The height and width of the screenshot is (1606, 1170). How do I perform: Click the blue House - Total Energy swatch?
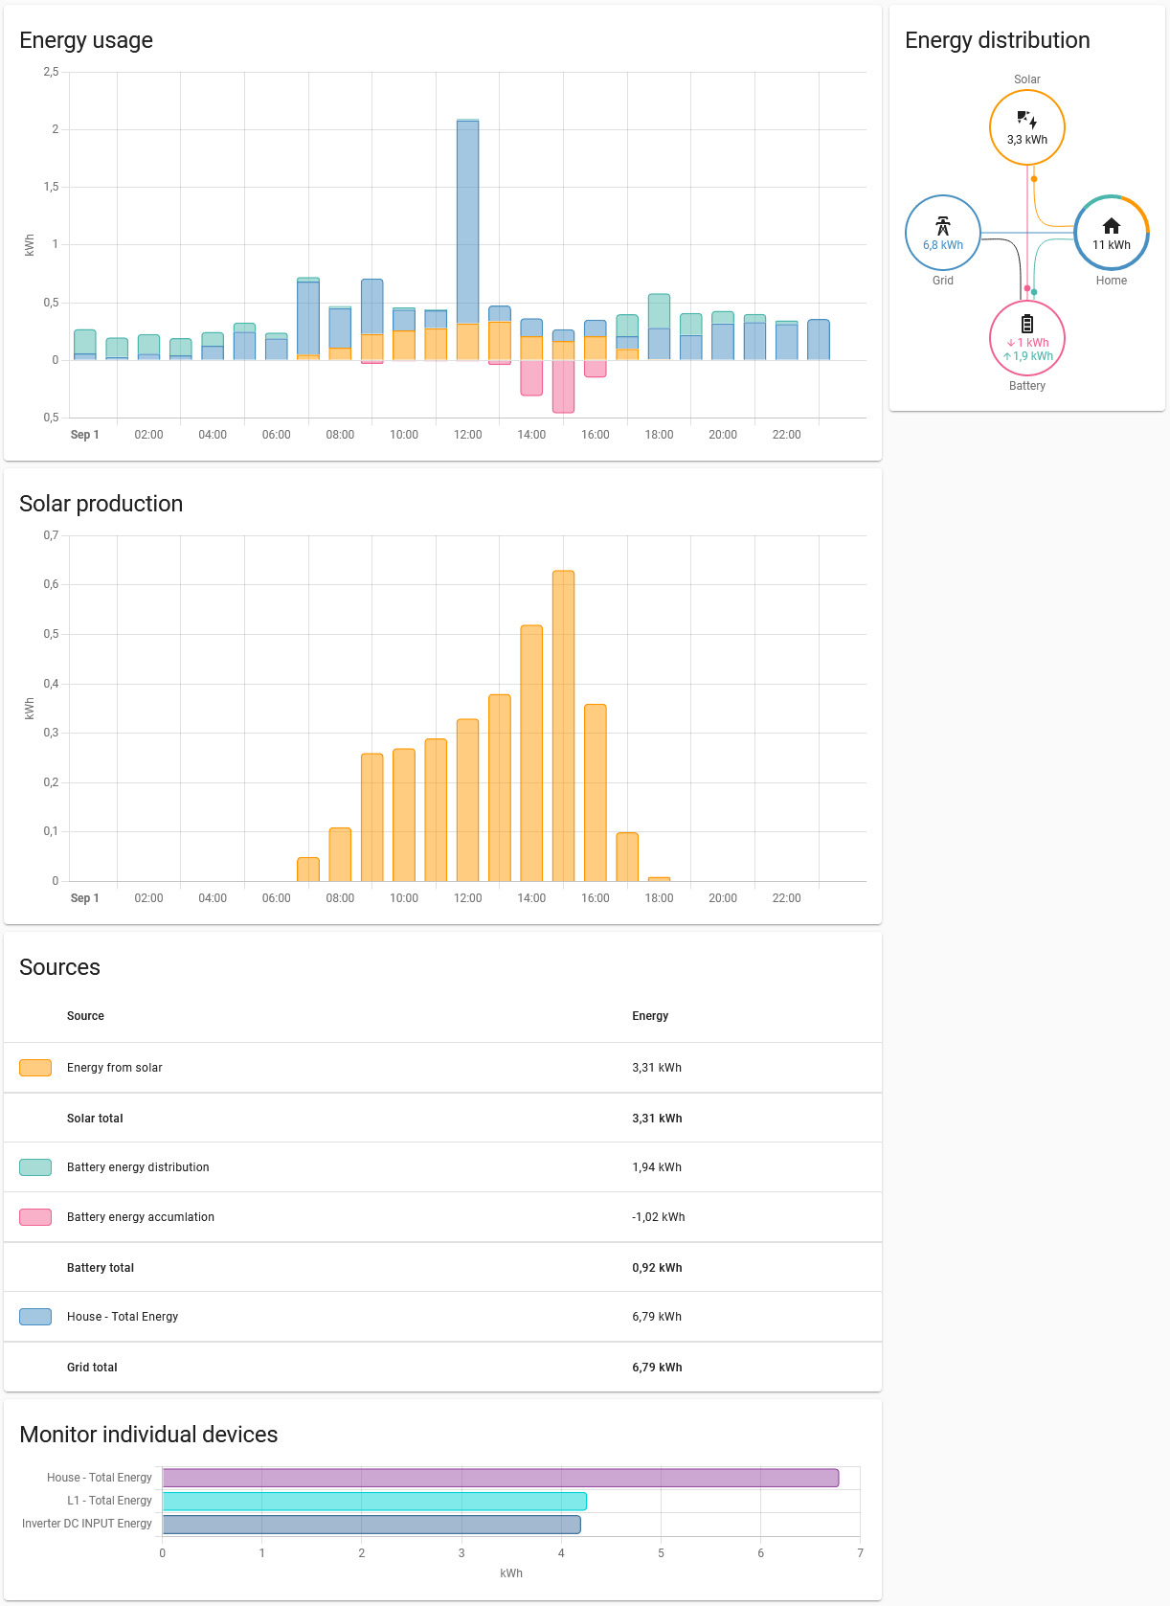(x=35, y=1317)
